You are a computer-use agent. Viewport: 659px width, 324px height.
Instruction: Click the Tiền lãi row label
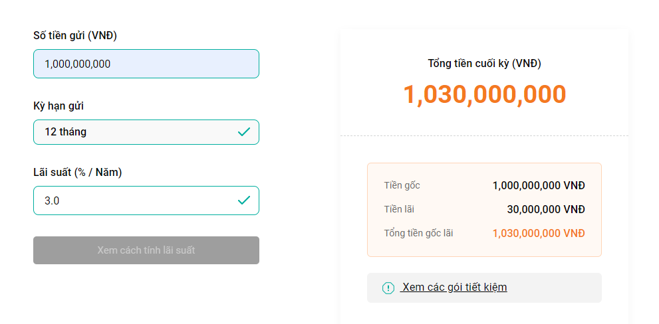tap(399, 209)
